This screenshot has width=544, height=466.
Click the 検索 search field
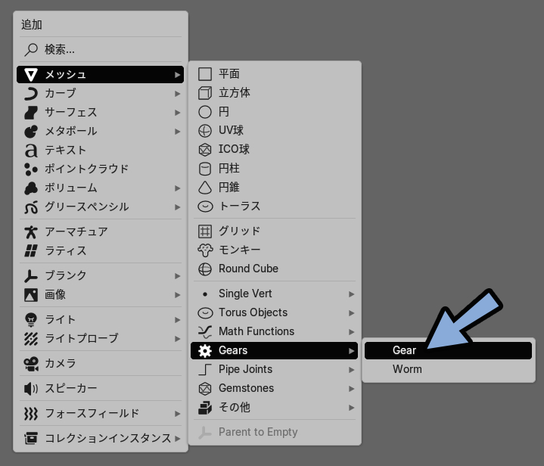101,50
